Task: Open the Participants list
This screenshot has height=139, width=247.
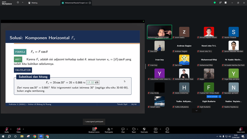Action: click(109, 130)
